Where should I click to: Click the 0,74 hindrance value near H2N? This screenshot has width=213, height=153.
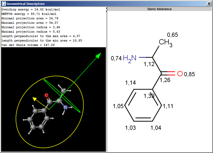[116, 58]
